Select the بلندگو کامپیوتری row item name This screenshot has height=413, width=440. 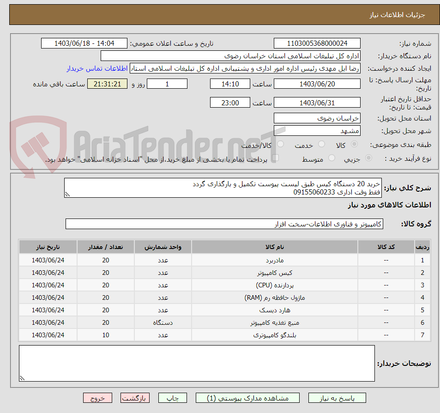(x=275, y=335)
